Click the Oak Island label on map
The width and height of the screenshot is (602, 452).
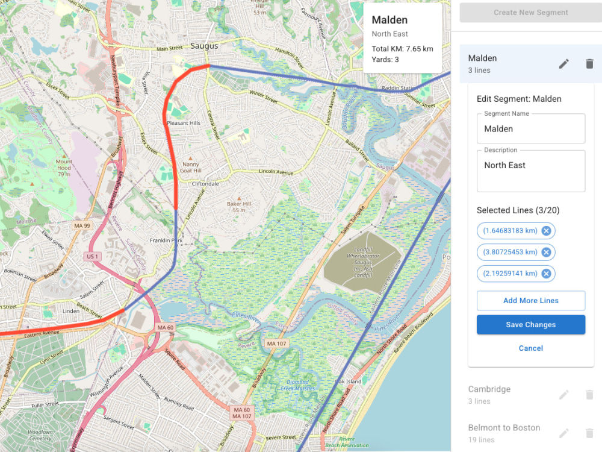pos(348,381)
